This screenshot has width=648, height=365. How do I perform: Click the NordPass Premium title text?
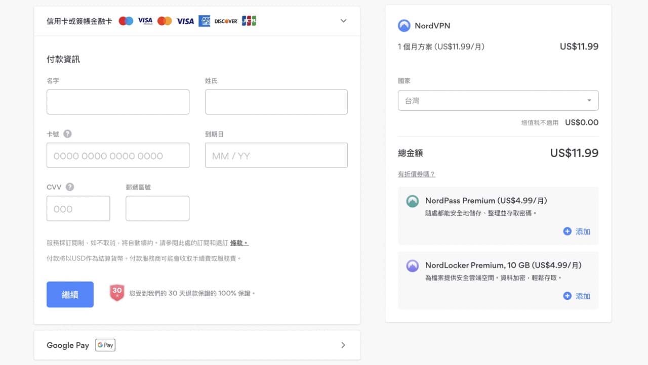pyautogui.click(x=486, y=201)
